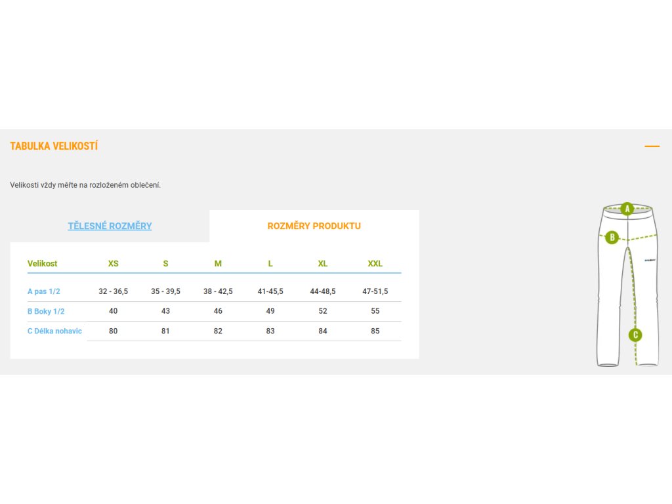Click the waist value 47-51,5
The width and height of the screenshot is (672, 504).
(x=375, y=291)
